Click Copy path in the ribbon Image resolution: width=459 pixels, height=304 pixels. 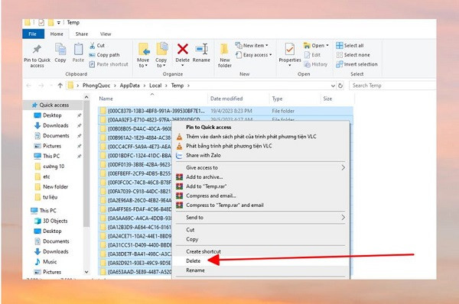pos(105,55)
